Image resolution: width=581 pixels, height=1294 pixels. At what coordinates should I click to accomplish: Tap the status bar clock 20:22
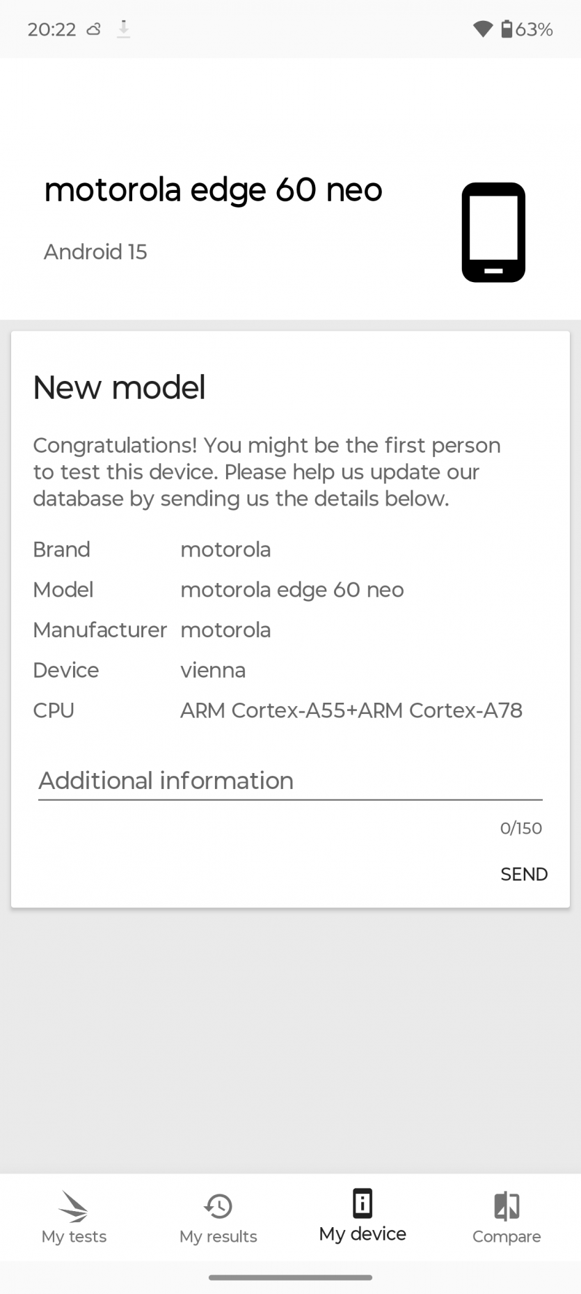pos(51,29)
